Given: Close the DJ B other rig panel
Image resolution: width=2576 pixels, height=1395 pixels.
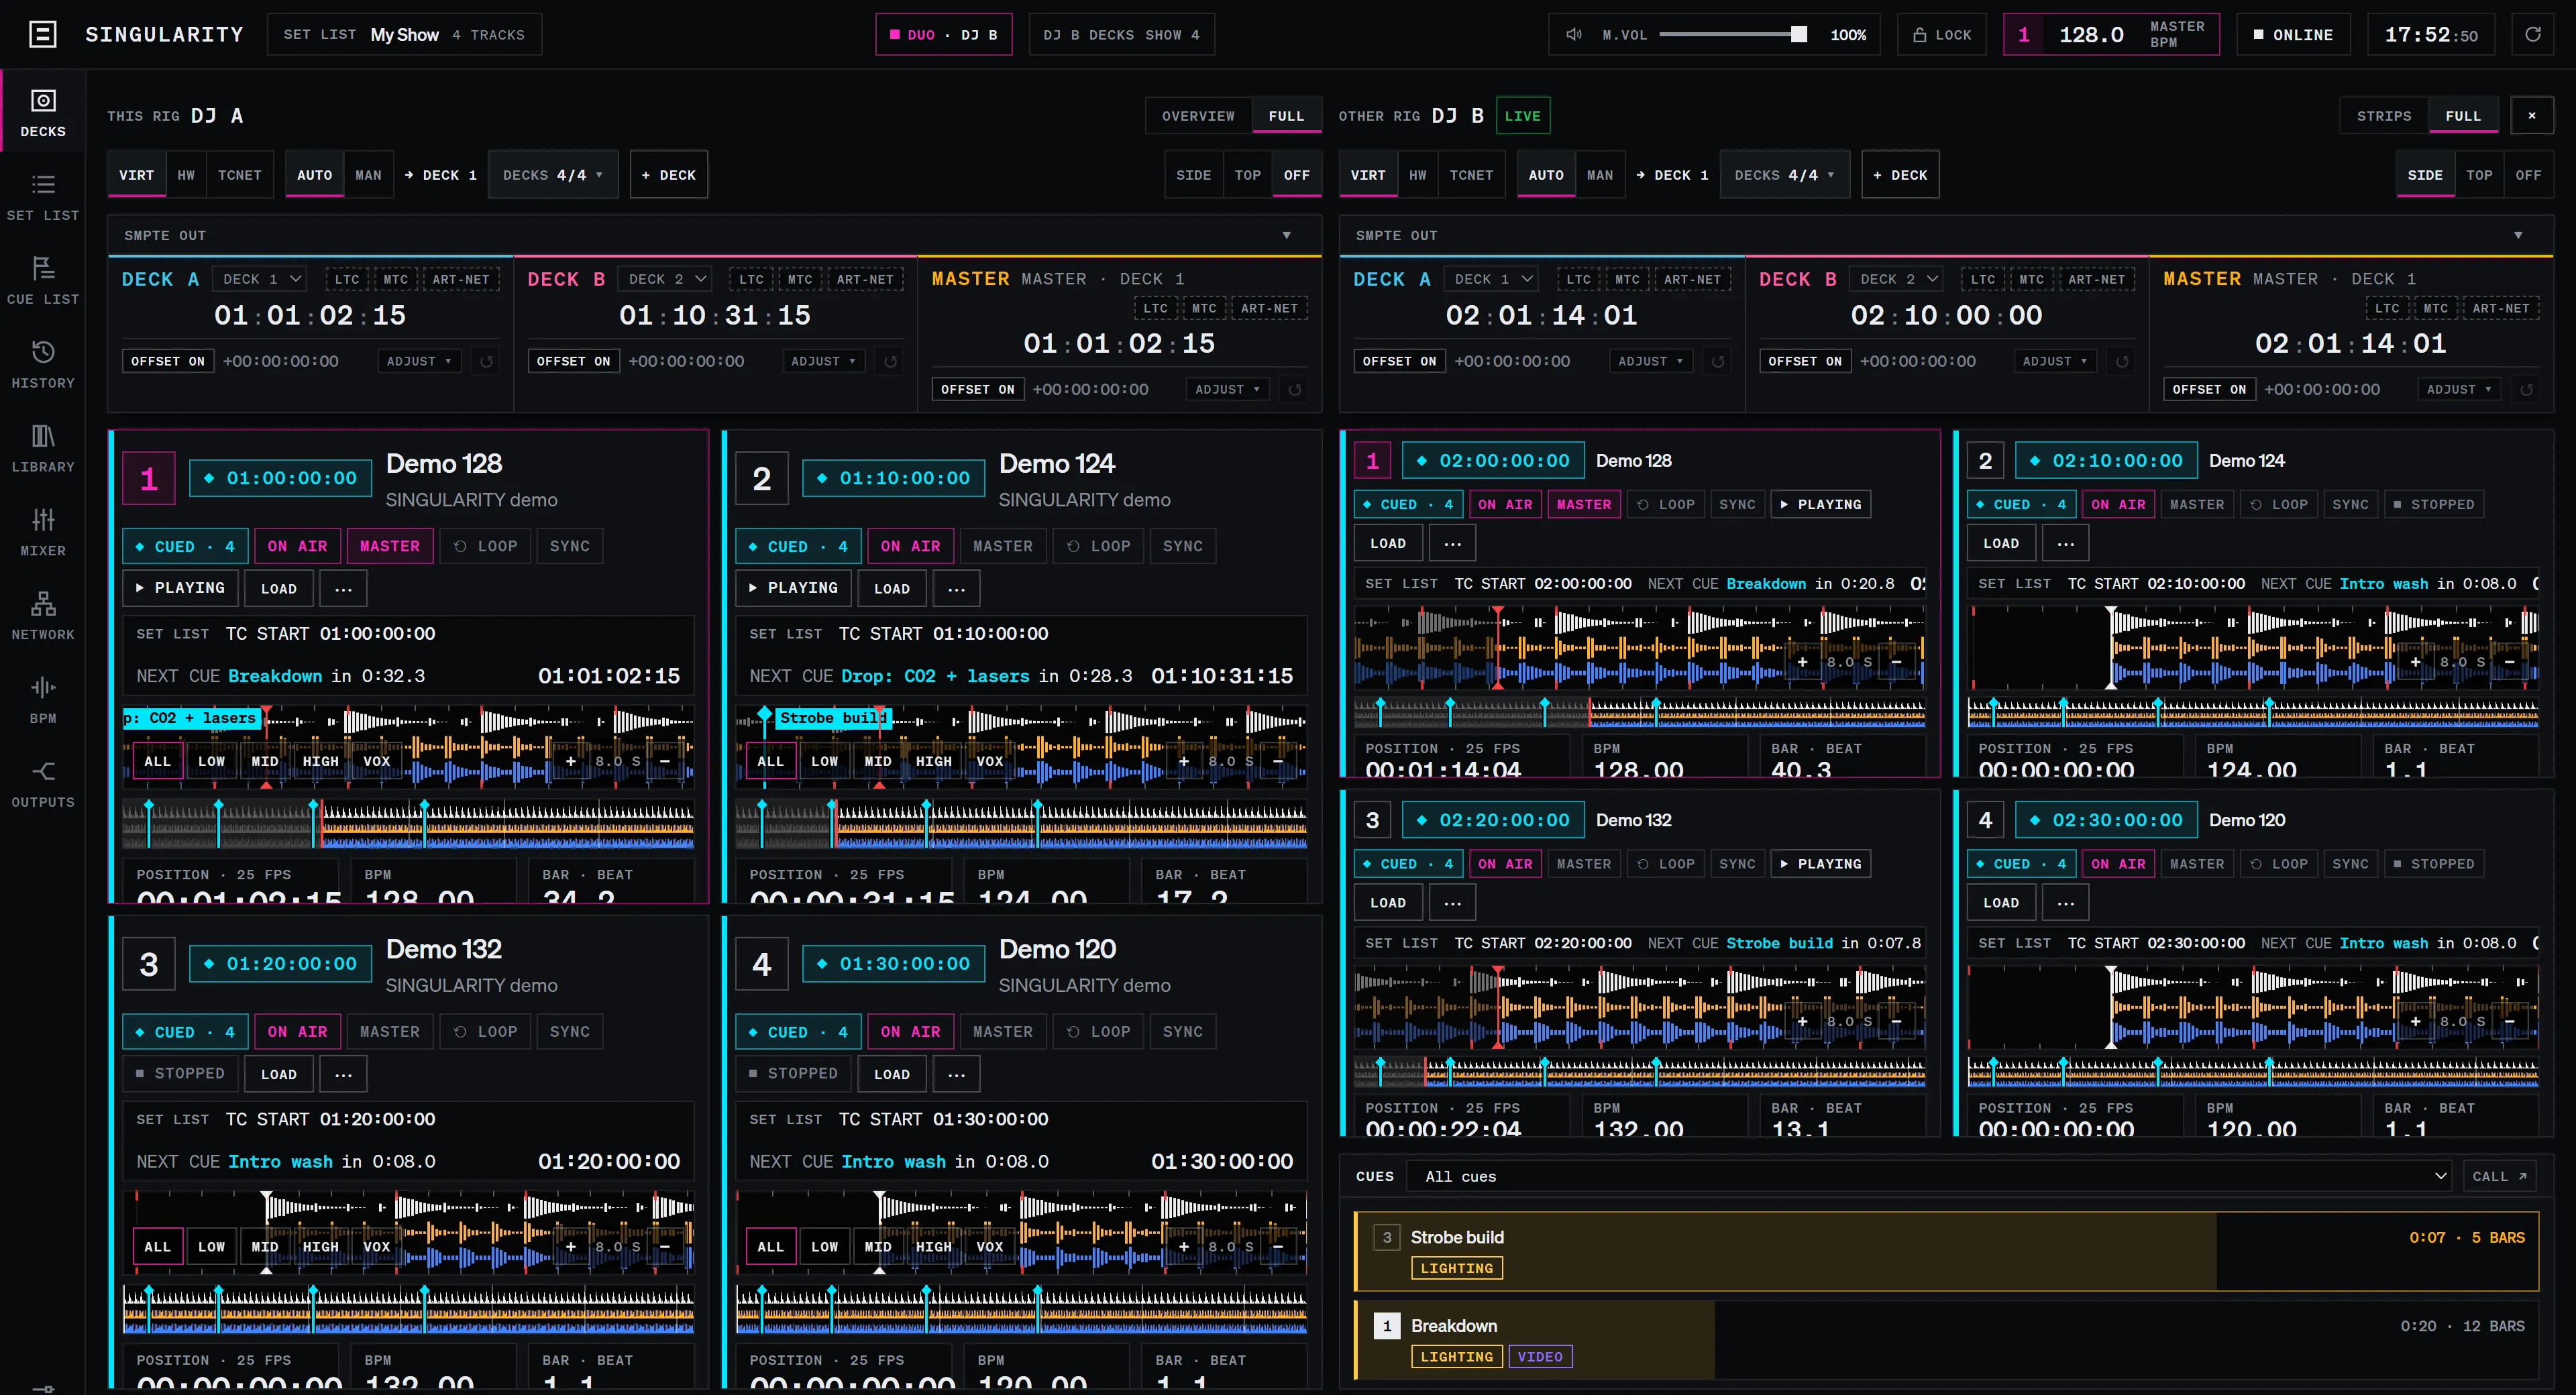Looking at the screenshot, I should [x=2532, y=116].
